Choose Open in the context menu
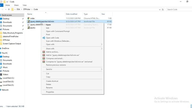192x108 pixels. [x=72, y=25]
